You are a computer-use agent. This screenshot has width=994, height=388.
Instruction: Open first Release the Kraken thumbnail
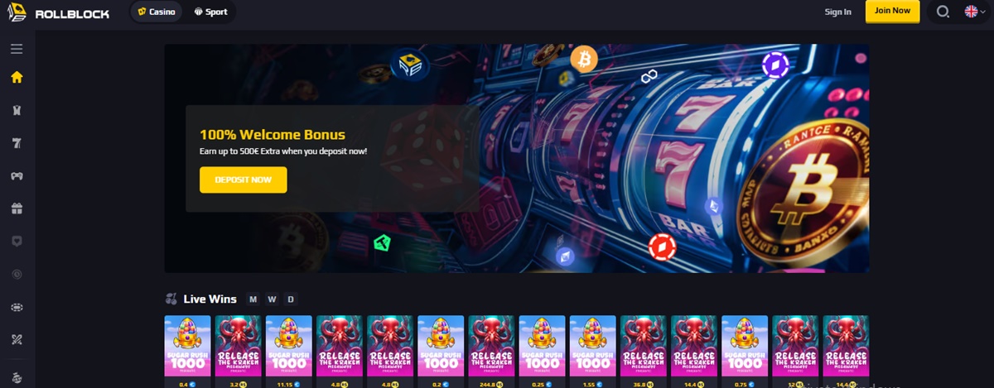[x=239, y=346]
